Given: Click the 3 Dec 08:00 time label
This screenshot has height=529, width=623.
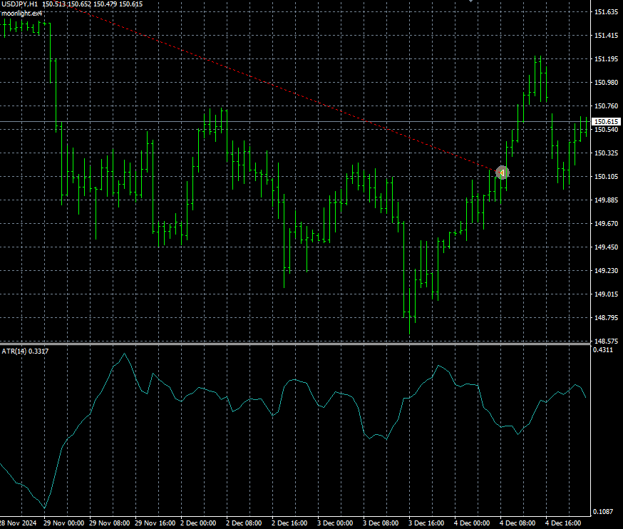Looking at the screenshot, I should click(381, 523).
